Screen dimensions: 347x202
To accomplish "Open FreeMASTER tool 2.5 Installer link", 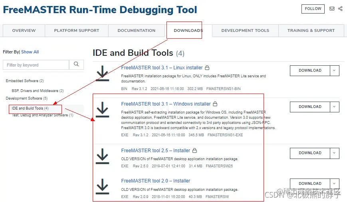I will tap(156, 150).
